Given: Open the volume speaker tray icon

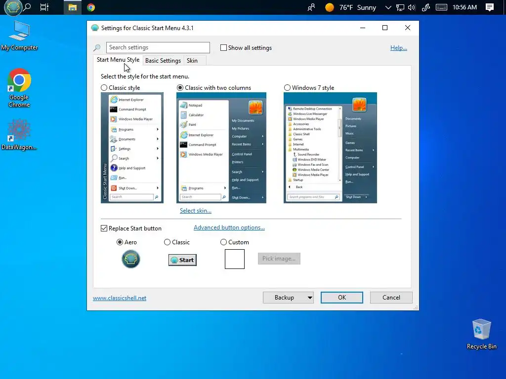Looking at the screenshot, I should click(x=412, y=7).
